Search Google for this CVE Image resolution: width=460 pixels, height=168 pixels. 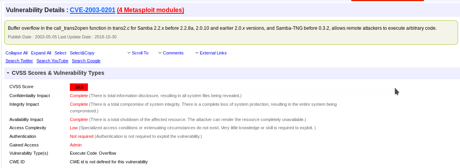click(86, 61)
